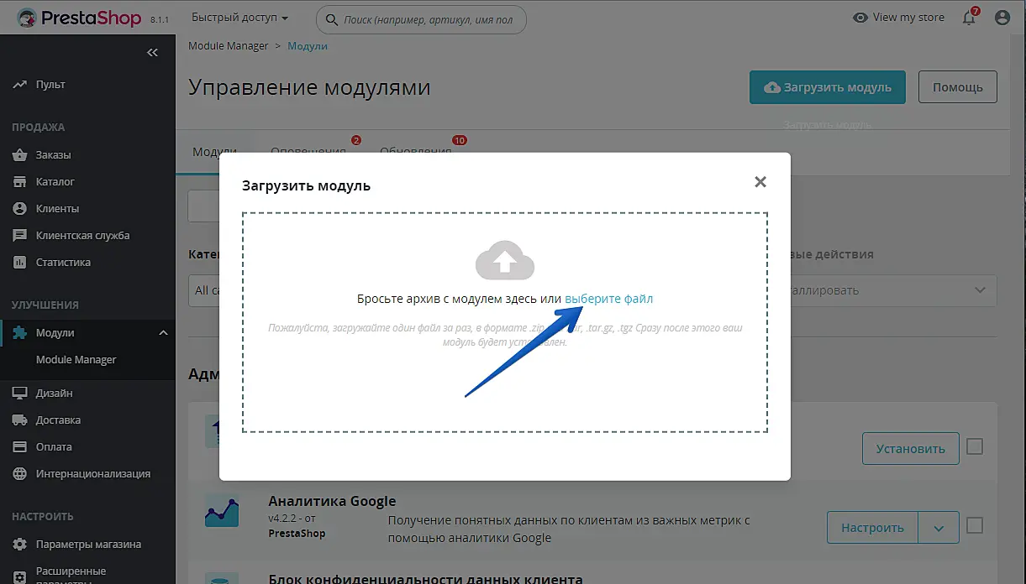Click the notifications bell icon
This screenshot has width=1026, height=584.
(969, 18)
